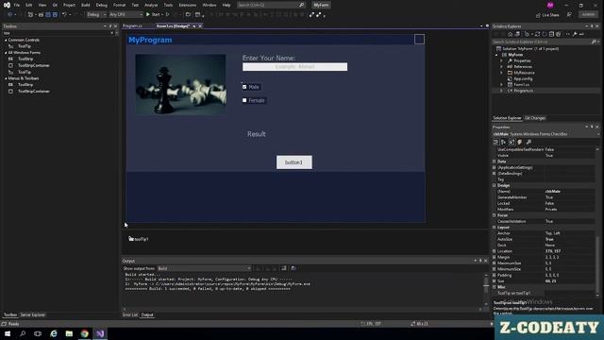Click the Start button label in toolbar

[x=156, y=15]
